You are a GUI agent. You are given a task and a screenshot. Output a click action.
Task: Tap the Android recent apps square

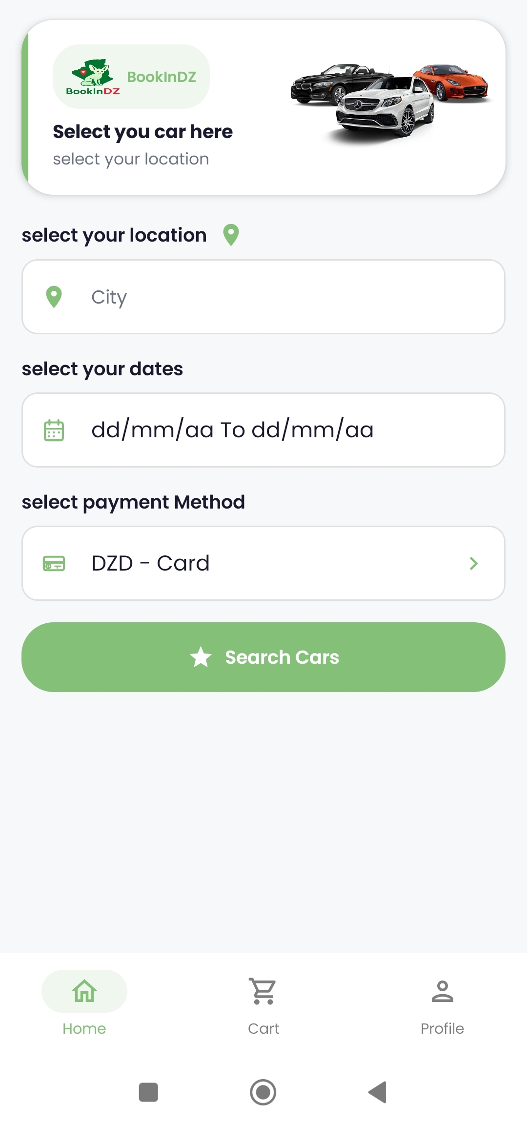click(148, 1092)
